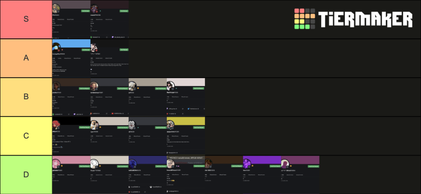Click the A tier label
The width and height of the screenshot is (421, 194).
26,58
